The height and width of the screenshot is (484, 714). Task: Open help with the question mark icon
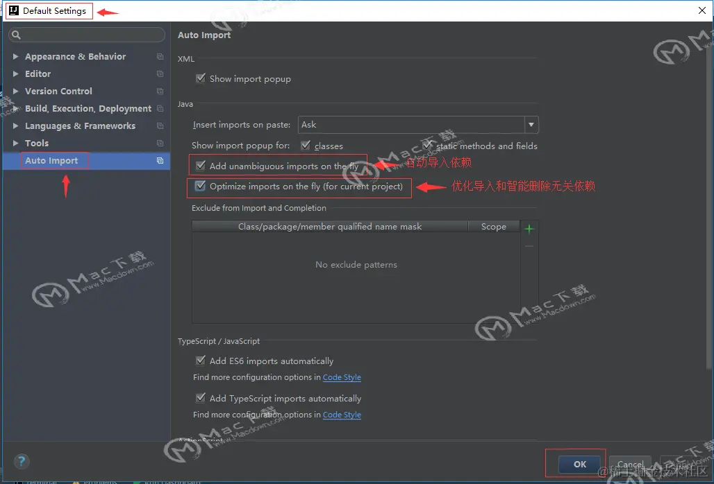[x=22, y=461]
